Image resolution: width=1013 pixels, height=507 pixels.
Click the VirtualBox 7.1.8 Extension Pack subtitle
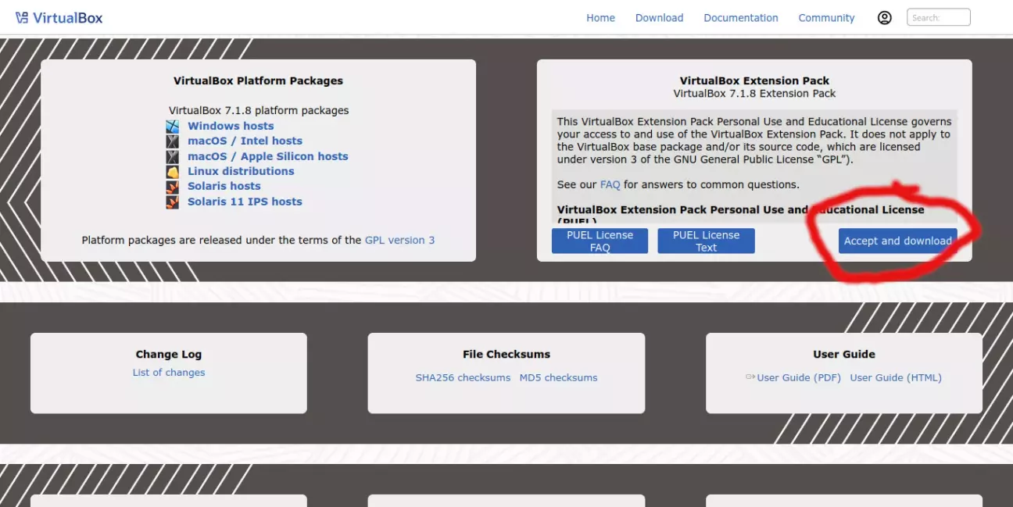[754, 93]
